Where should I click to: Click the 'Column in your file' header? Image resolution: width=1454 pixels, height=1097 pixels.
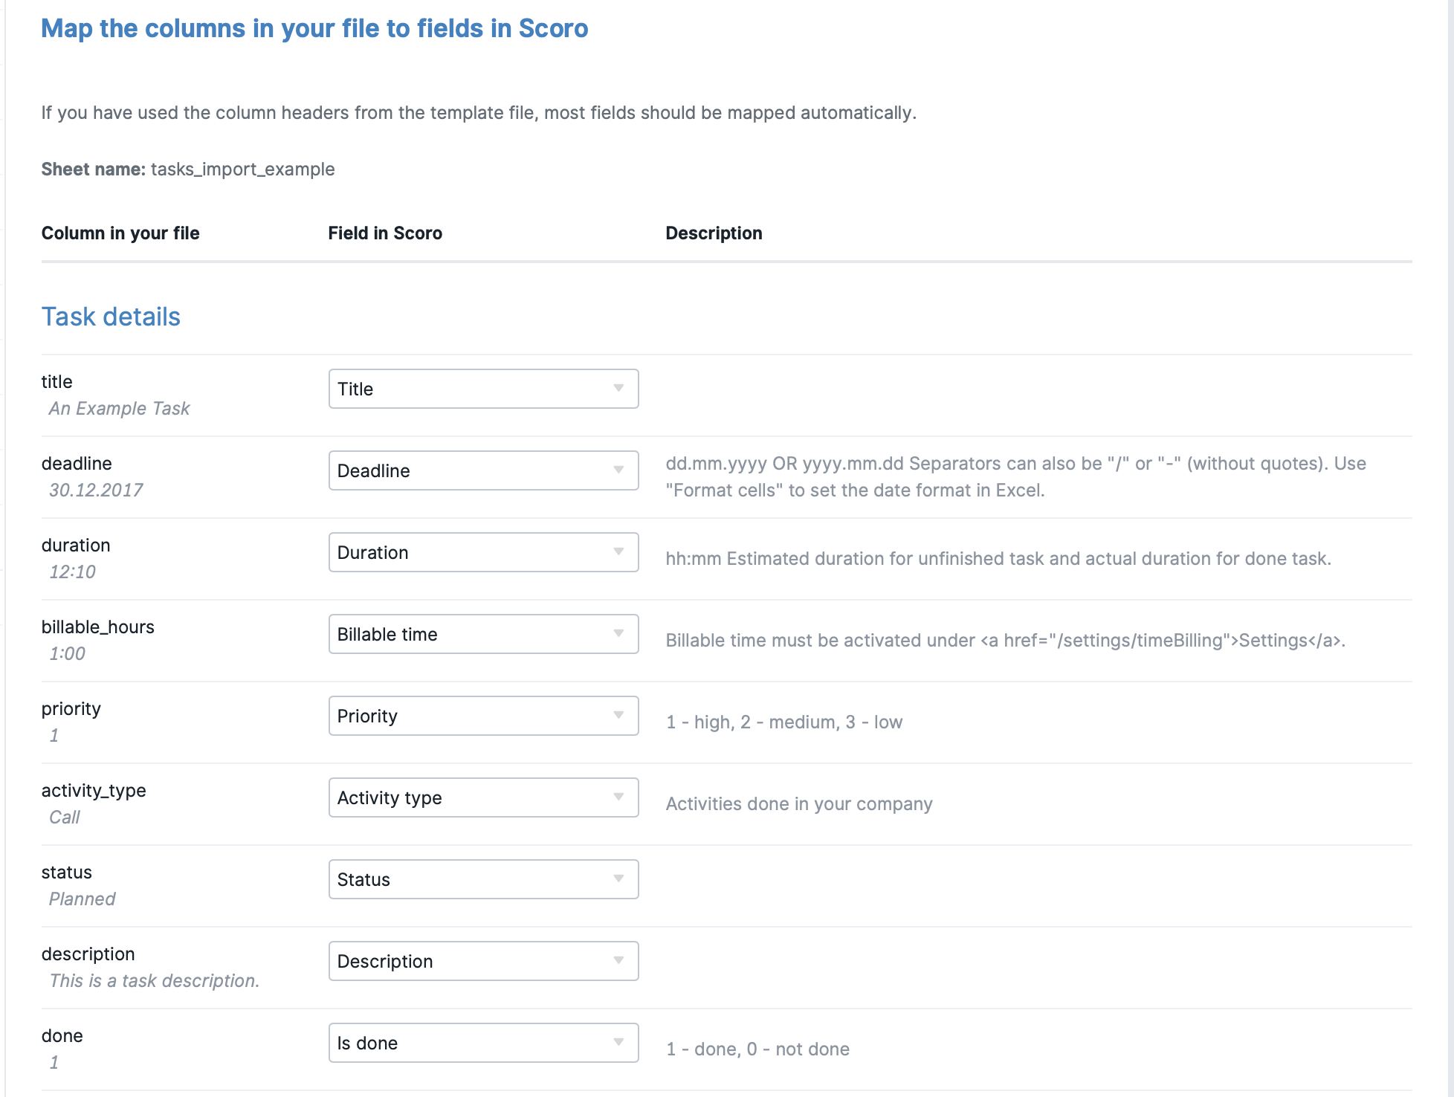pos(120,233)
